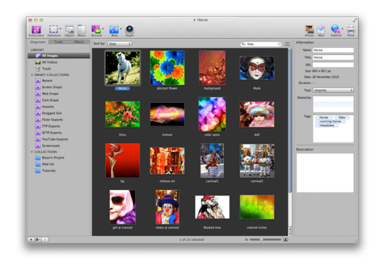Collapse the Collections section
The image size is (381, 266).
tap(31, 152)
